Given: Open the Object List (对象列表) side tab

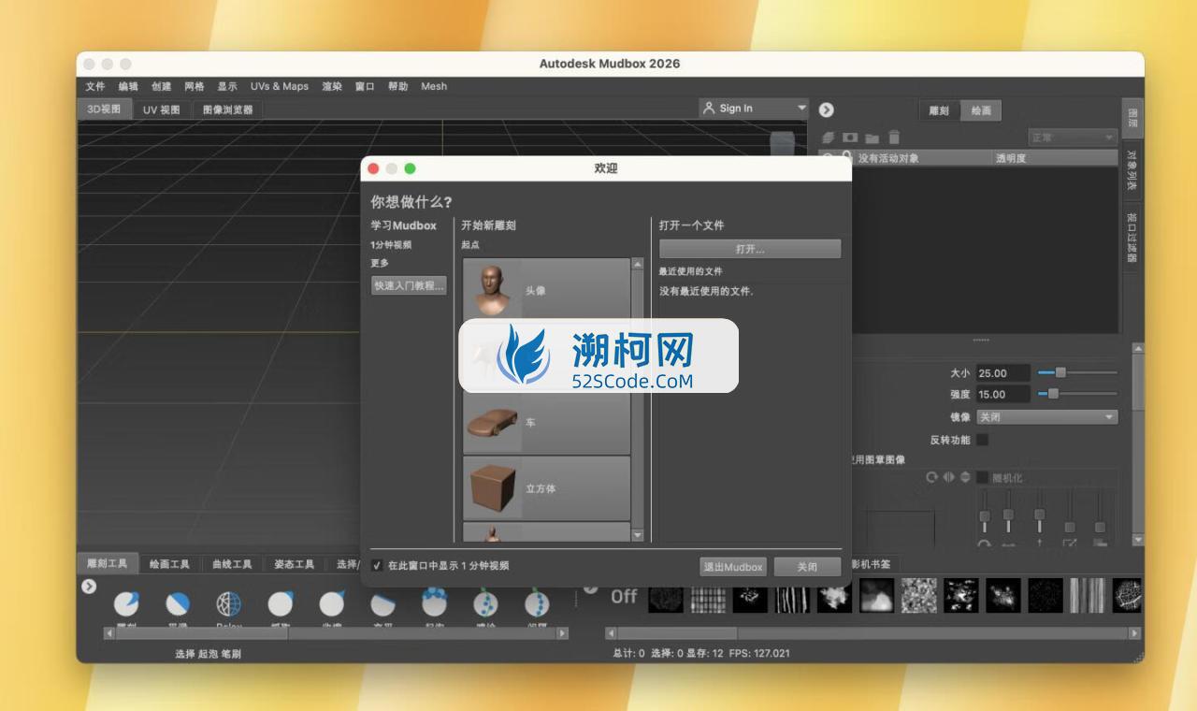Looking at the screenshot, I should (x=1132, y=170).
